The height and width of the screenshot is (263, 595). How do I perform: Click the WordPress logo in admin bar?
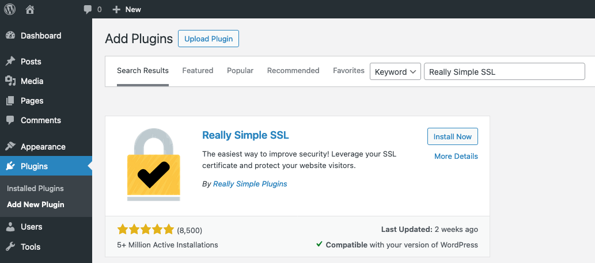pos(10,9)
